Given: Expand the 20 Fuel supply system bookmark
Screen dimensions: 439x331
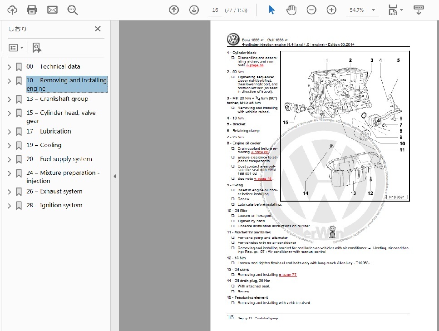Looking at the screenshot, I should click(x=9, y=160).
